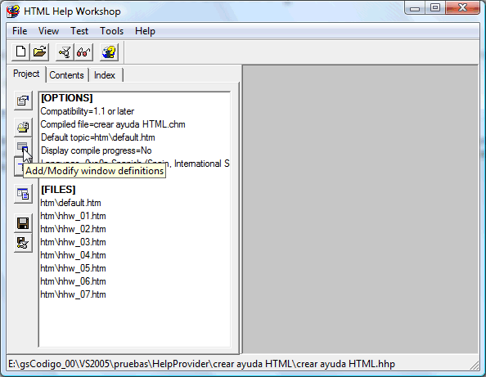Viewport: 486px width, 377px height.
Task: Open the Tools menu
Action: click(111, 31)
